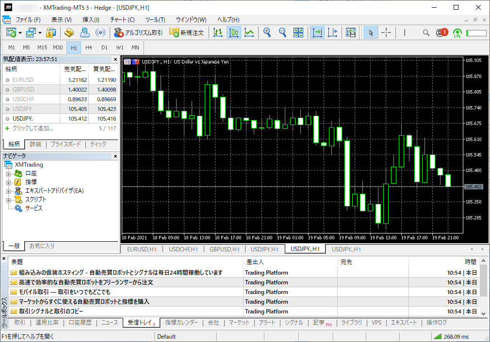Click the mailbox scrollbar down arrow
Screen dimensions: 490x342
tap(483, 313)
